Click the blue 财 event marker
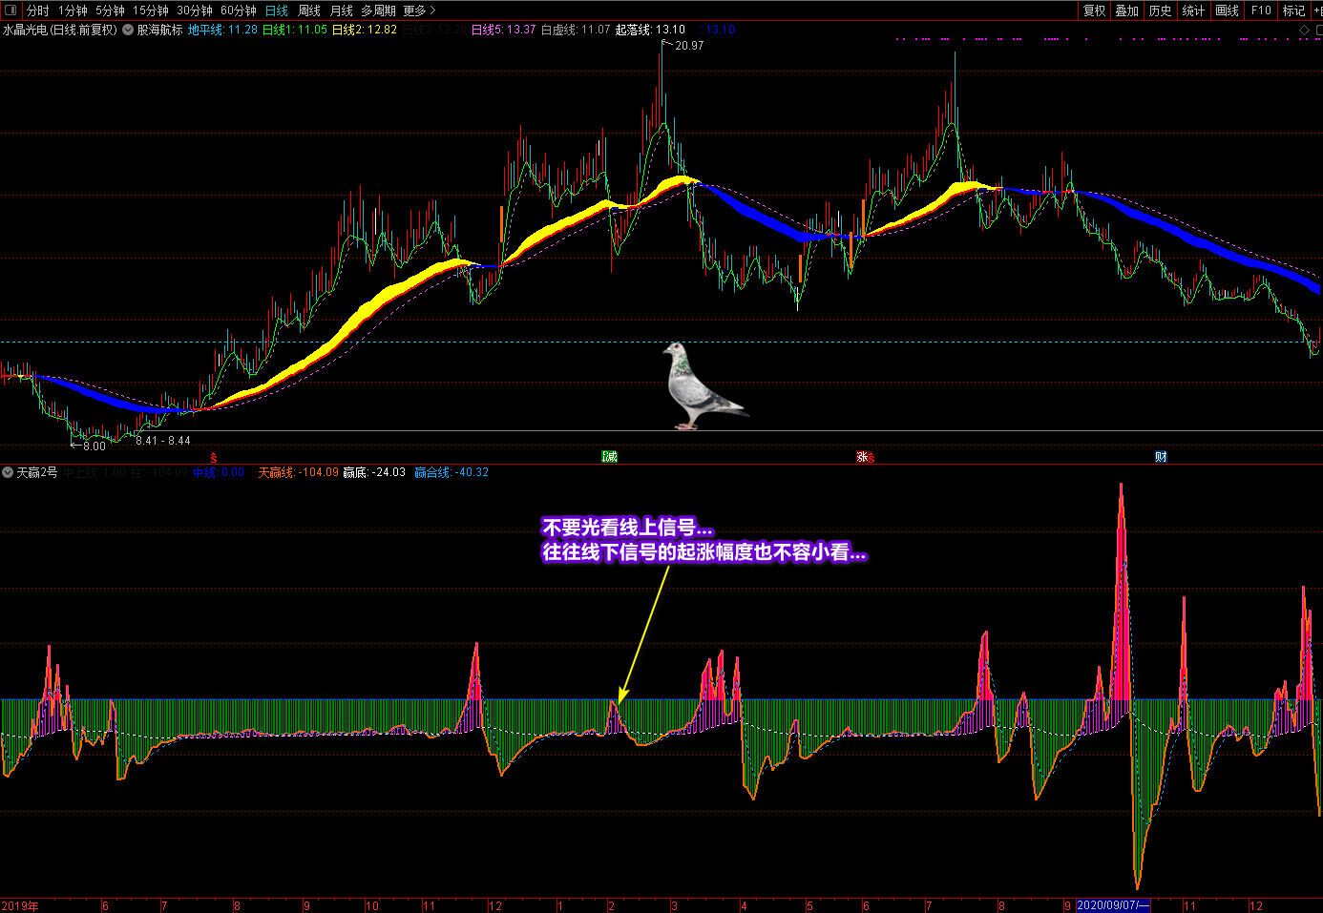This screenshot has height=913, width=1323. 1161,457
